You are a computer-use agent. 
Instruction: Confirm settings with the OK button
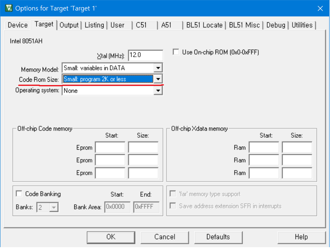click(x=111, y=237)
